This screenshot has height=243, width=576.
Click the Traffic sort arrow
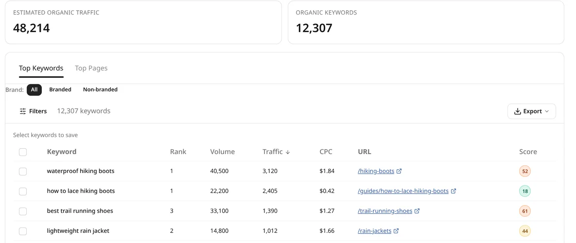pyautogui.click(x=288, y=152)
